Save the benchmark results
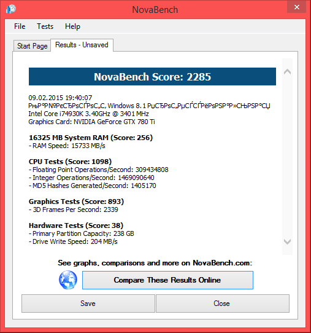 click(x=88, y=304)
